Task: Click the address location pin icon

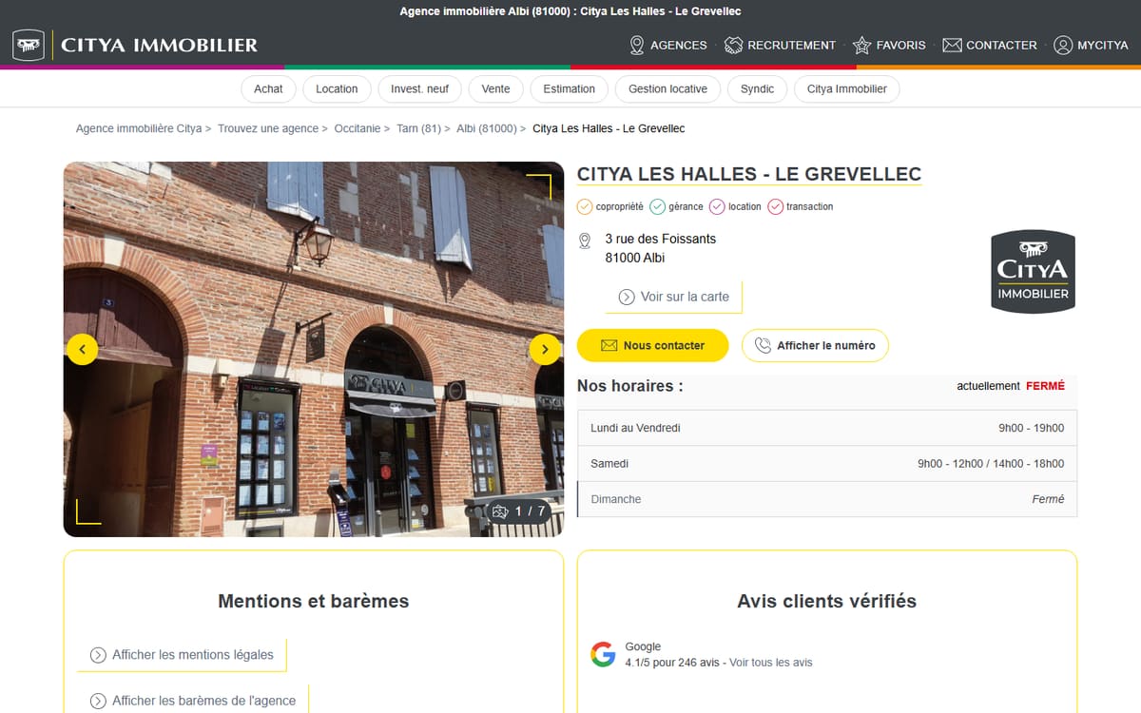Action: (585, 241)
